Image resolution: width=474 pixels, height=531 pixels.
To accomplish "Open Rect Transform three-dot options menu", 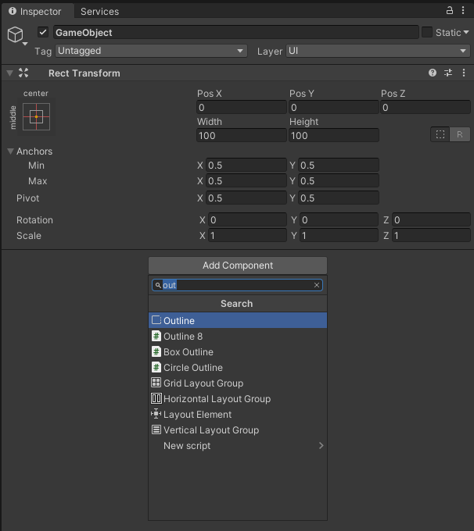I will point(464,73).
